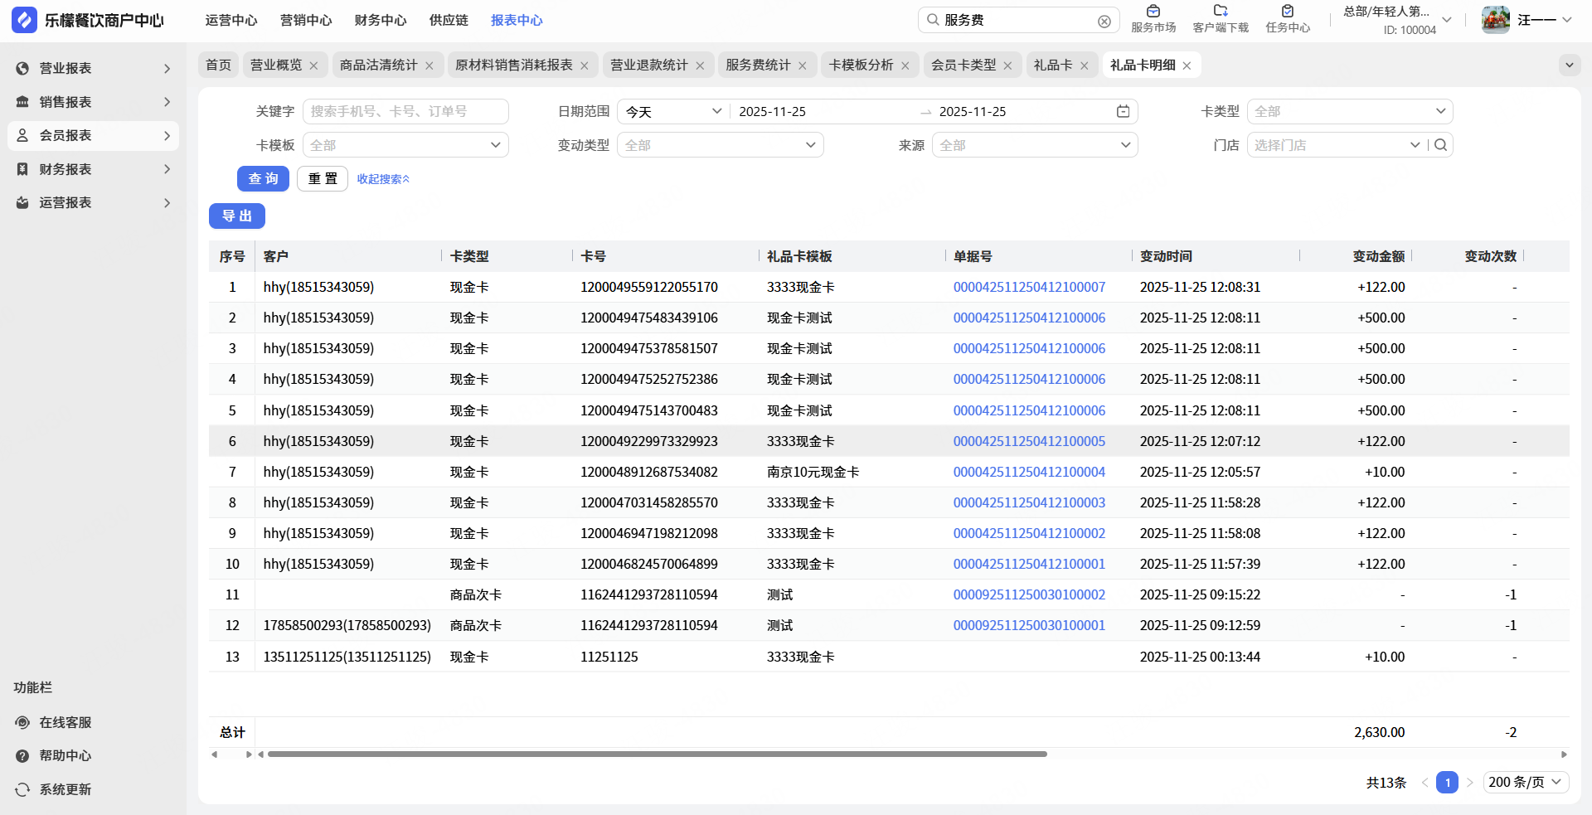Viewport: 1592px width, 815px height.
Task: Click the calendar icon in date range
Action: [x=1123, y=112]
